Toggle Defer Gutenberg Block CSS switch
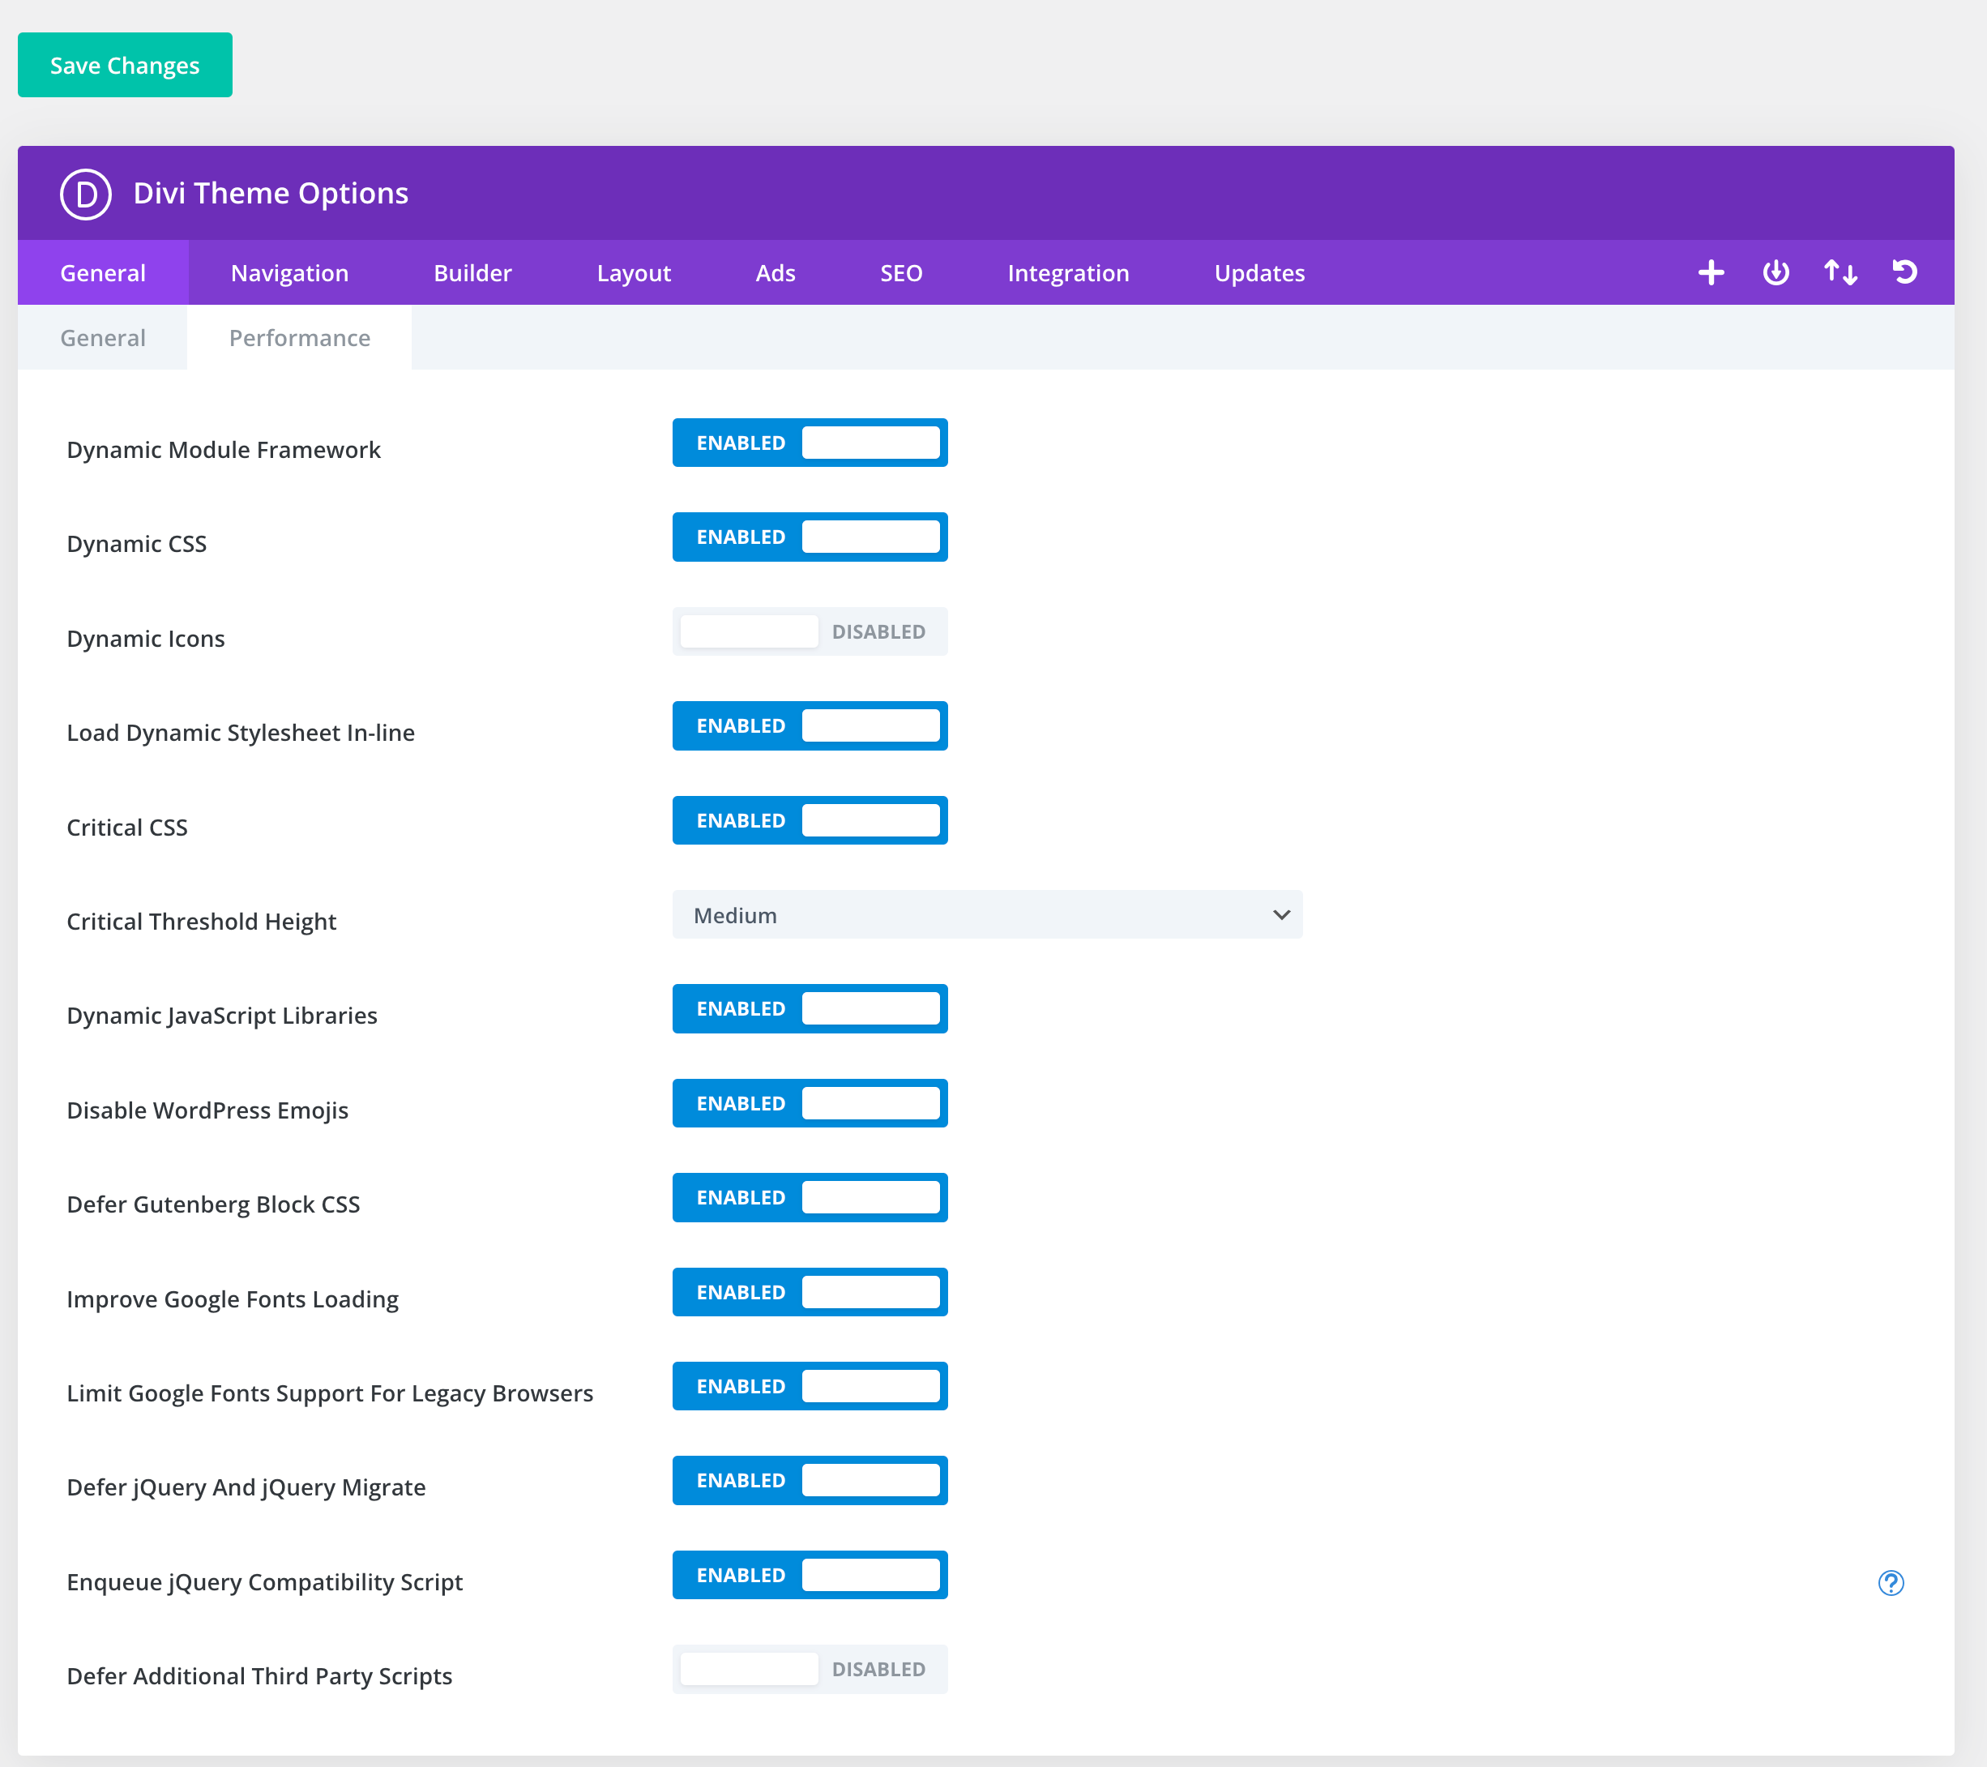Viewport: 1987px width, 1767px height. coord(810,1197)
